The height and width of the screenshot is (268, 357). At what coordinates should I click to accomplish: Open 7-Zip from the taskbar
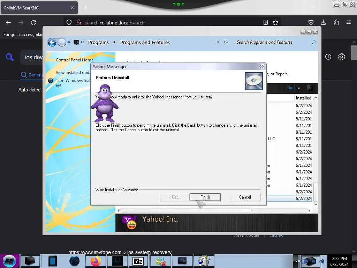click(x=138, y=261)
